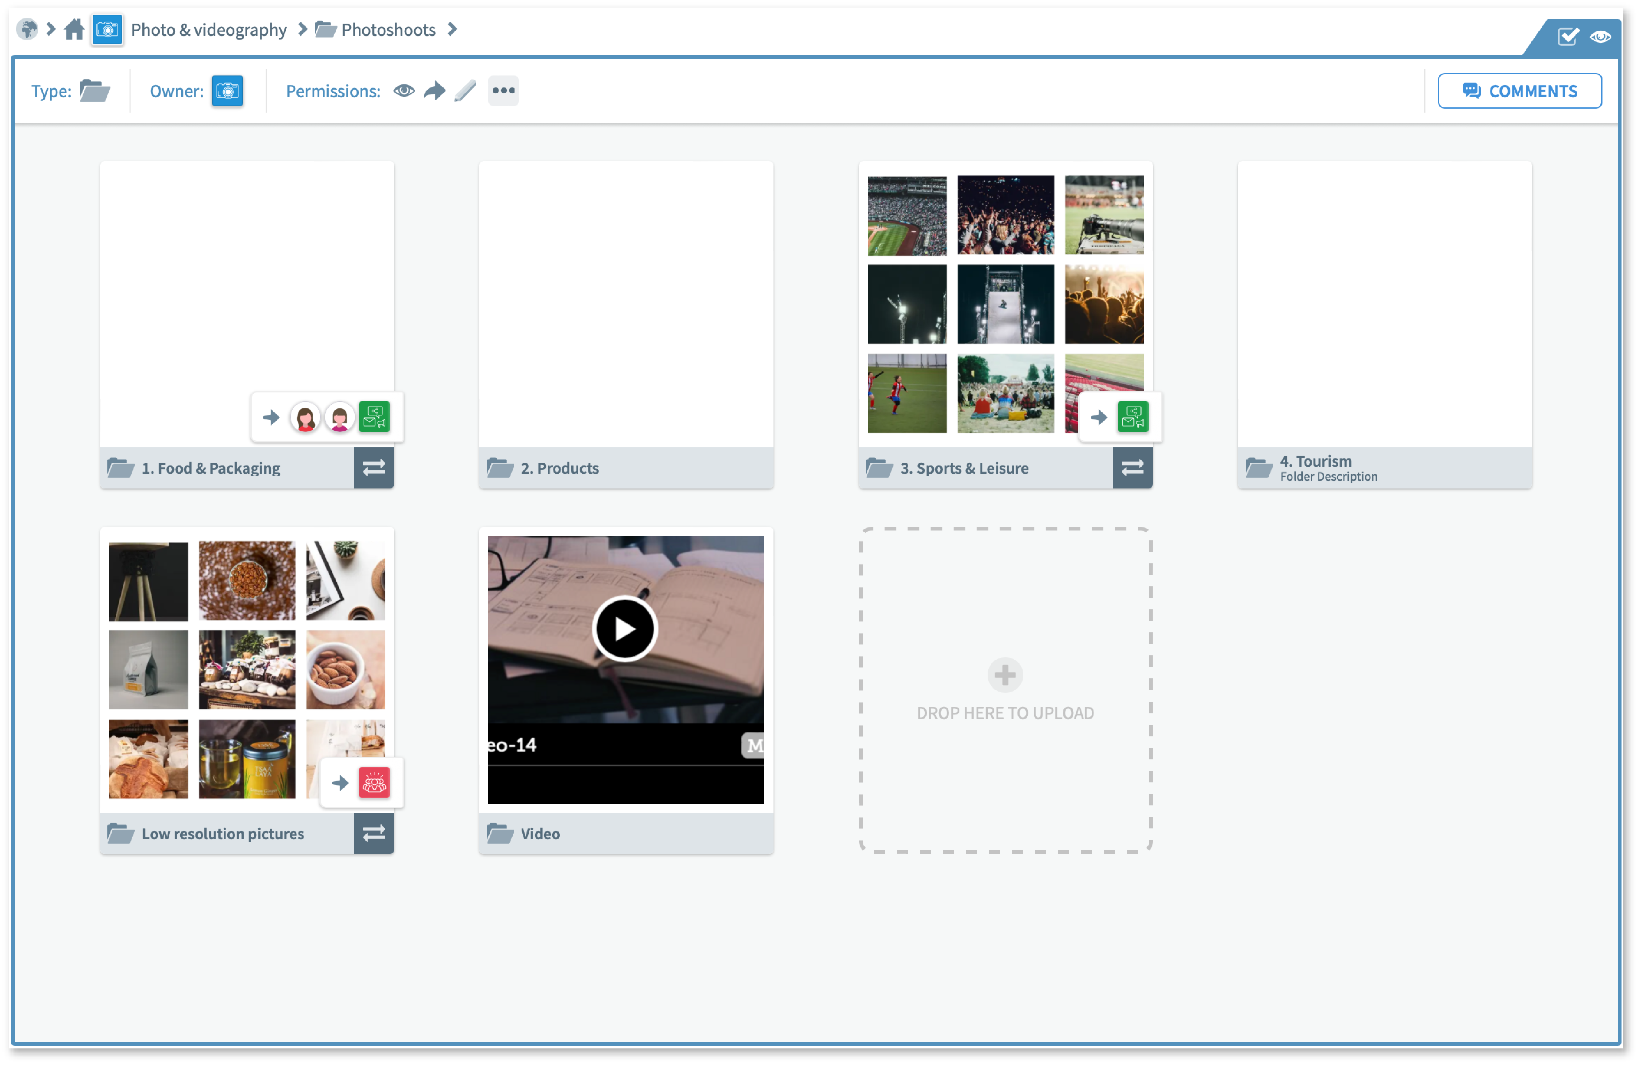Click transfer arrows on Low resolution pictures

coord(374,834)
